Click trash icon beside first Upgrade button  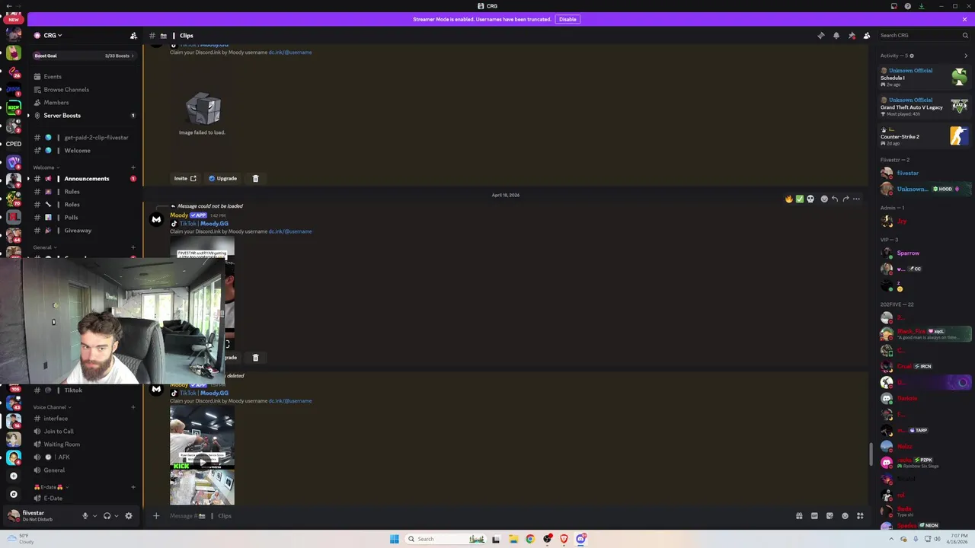(x=255, y=179)
